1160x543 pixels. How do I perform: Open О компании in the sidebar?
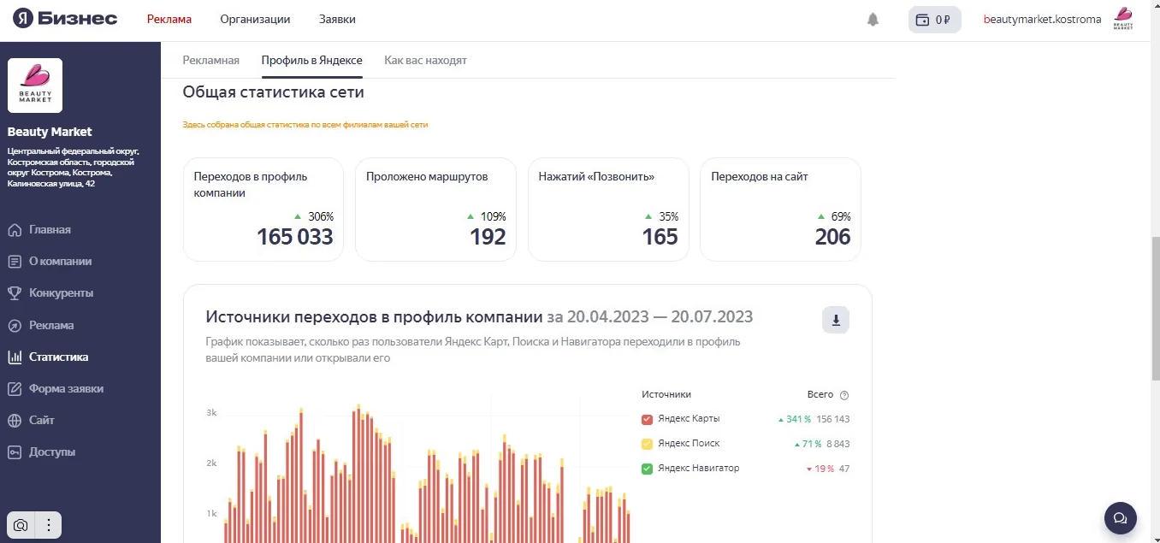pos(60,262)
